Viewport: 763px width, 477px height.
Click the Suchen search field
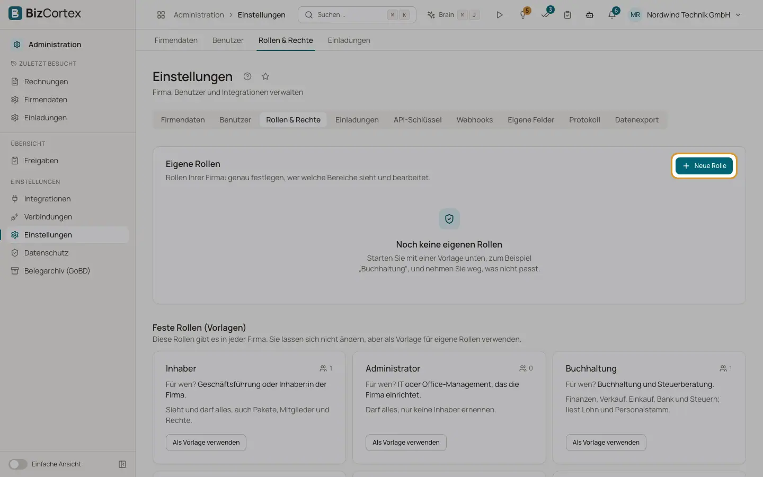tap(357, 15)
